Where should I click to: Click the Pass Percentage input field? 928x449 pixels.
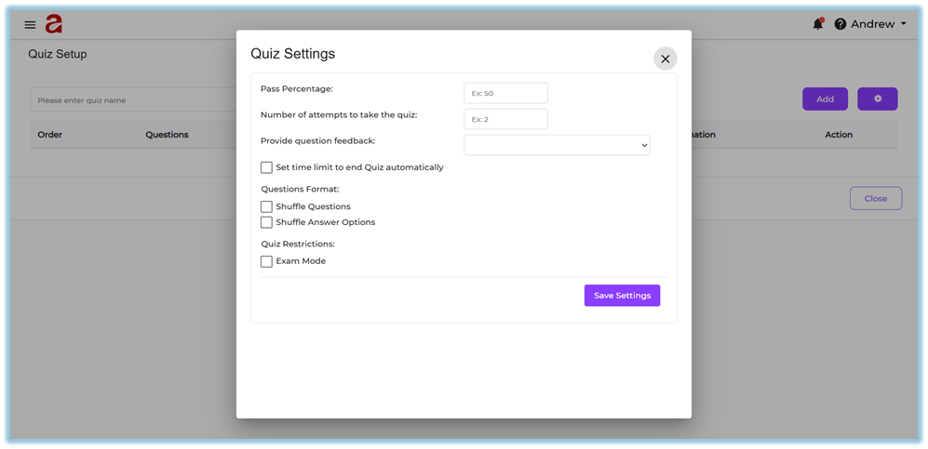coord(505,93)
